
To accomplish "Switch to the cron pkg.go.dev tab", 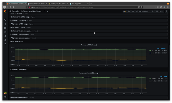I will coord(79,4).
